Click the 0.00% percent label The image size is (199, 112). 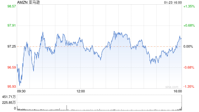coord(188,46)
